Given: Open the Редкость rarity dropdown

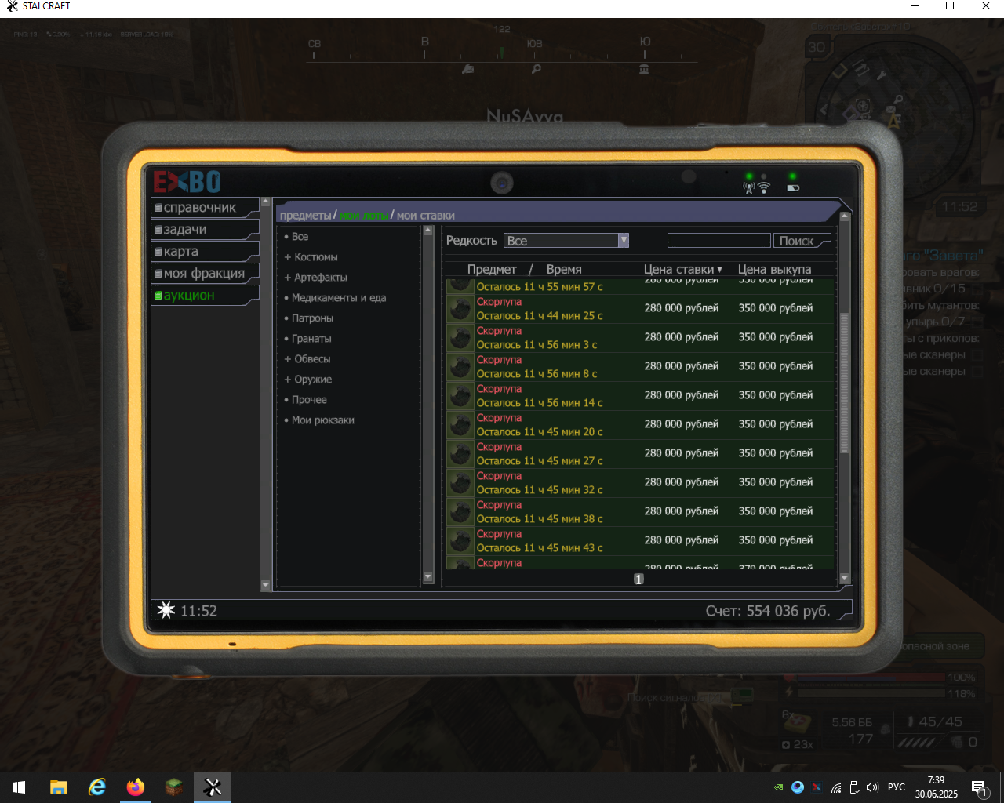Looking at the screenshot, I should click(566, 241).
